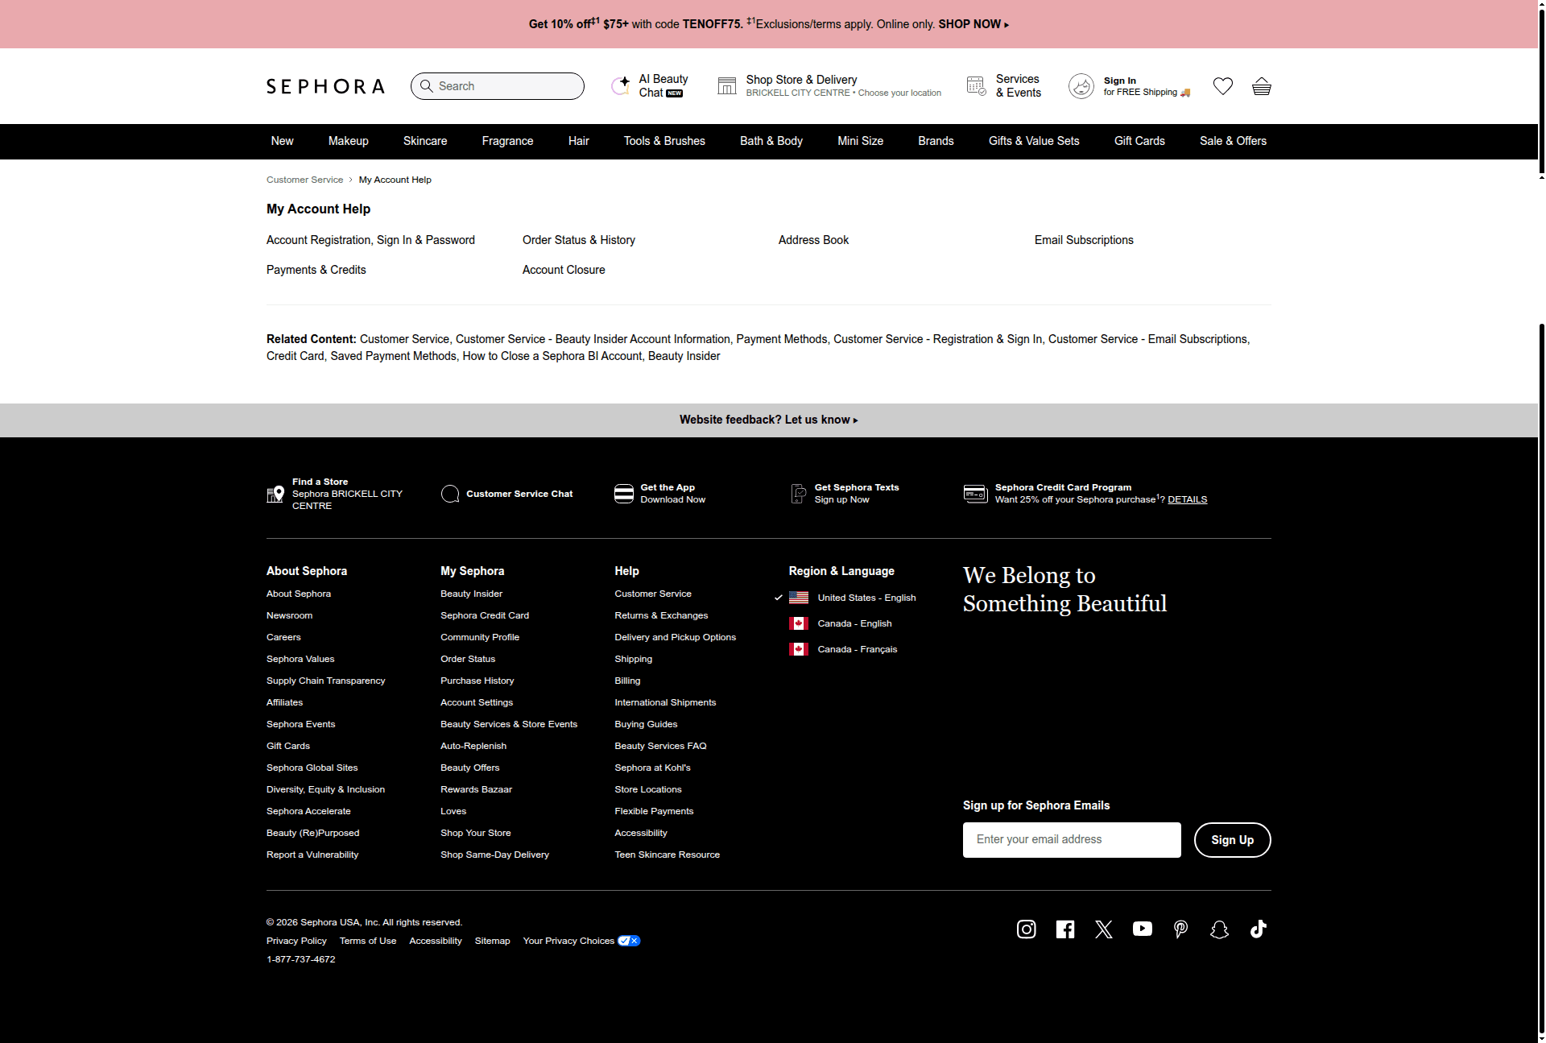Click the Canada - Français flag icon

pyautogui.click(x=799, y=649)
